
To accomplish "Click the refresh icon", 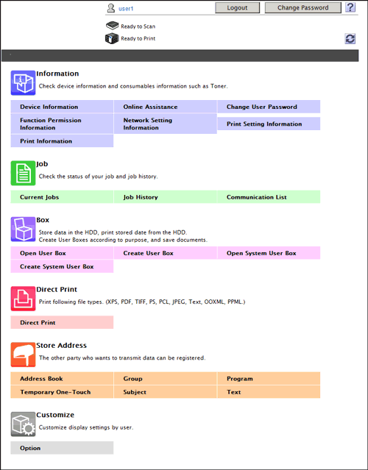I will click(x=350, y=39).
